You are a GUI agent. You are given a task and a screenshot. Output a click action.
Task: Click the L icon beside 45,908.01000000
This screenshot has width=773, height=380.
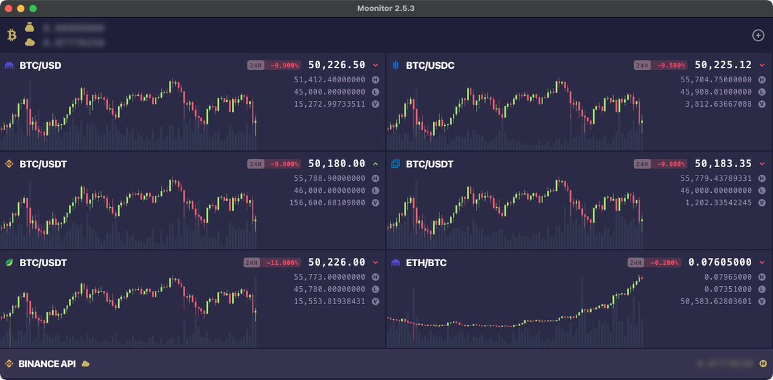(x=762, y=92)
